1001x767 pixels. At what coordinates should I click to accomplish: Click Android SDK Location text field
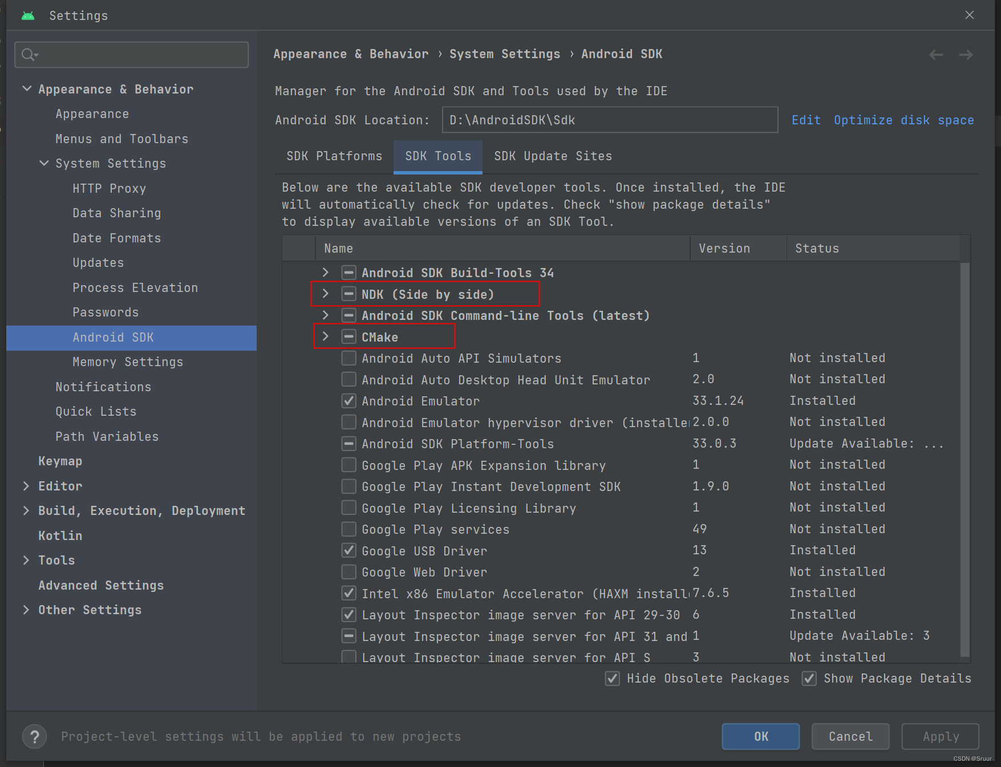tap(610, 120)
